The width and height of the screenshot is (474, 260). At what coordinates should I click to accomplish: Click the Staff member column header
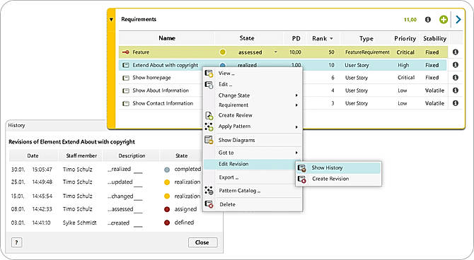[81, 156]
